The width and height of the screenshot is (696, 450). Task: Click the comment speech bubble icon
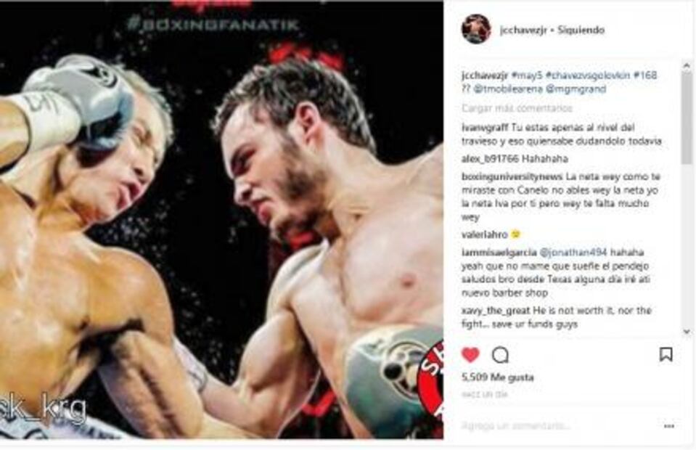pos(500,355)
